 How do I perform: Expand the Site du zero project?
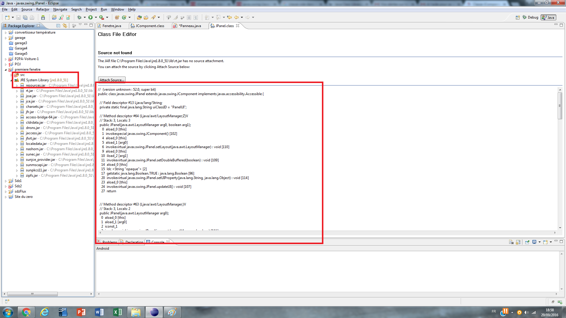tap(6, 197)
